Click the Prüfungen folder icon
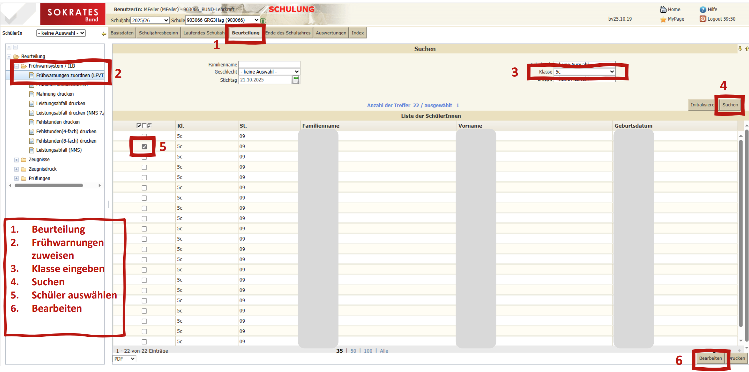Screen dimensions: 749x372 [x=24, y=179]
